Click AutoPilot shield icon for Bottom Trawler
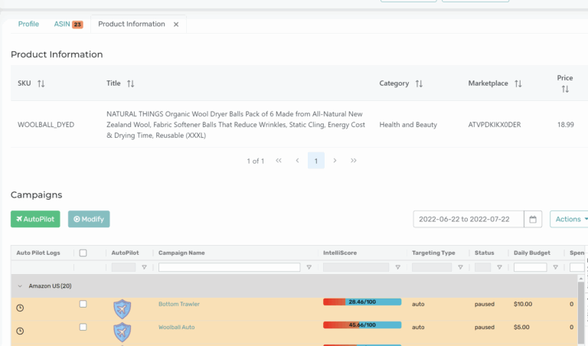This screenshot has width=588, height=346. [122, 309]
